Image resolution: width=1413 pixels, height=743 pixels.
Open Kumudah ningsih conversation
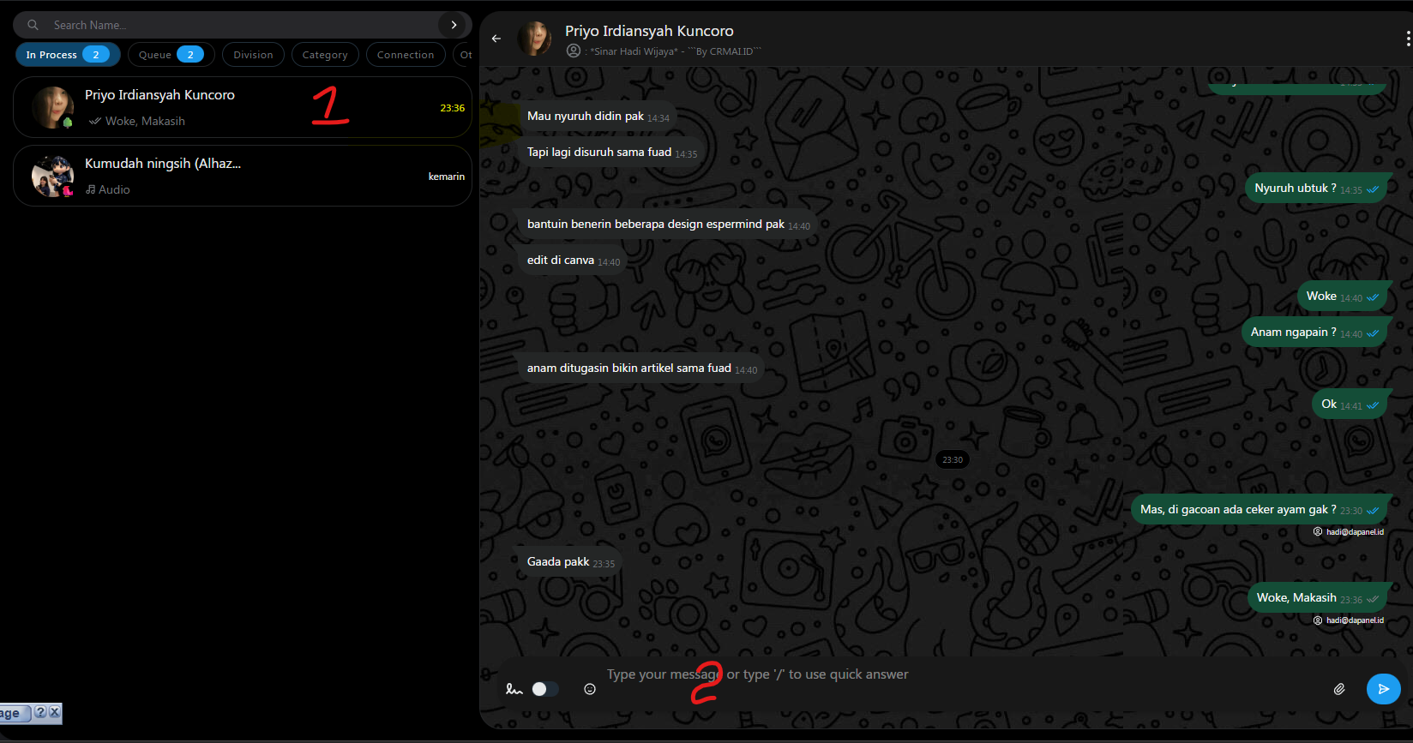(x=243, y=176)
